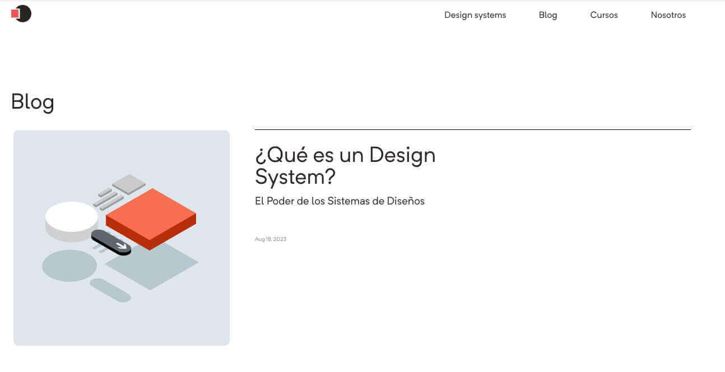Open the post titled ¿Qué es un Design System?

tap(345, 165)
